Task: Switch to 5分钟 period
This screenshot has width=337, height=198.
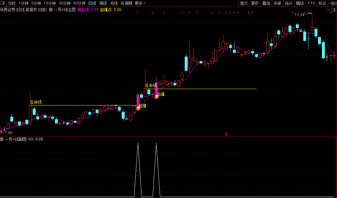Action: pos(36,3)
